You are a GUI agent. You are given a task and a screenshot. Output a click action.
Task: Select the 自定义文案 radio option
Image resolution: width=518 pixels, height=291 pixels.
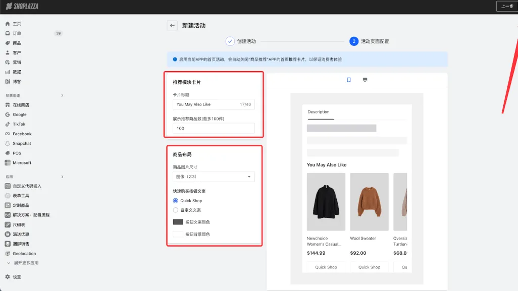tap(175, 210)
